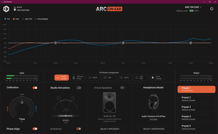The width and height of the screenshot is (218, 134).
Task: Click the Output level meter
Action: (x=196, y=77)
